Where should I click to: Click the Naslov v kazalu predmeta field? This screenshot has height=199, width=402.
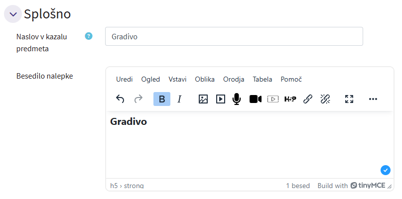pos(234,36)
